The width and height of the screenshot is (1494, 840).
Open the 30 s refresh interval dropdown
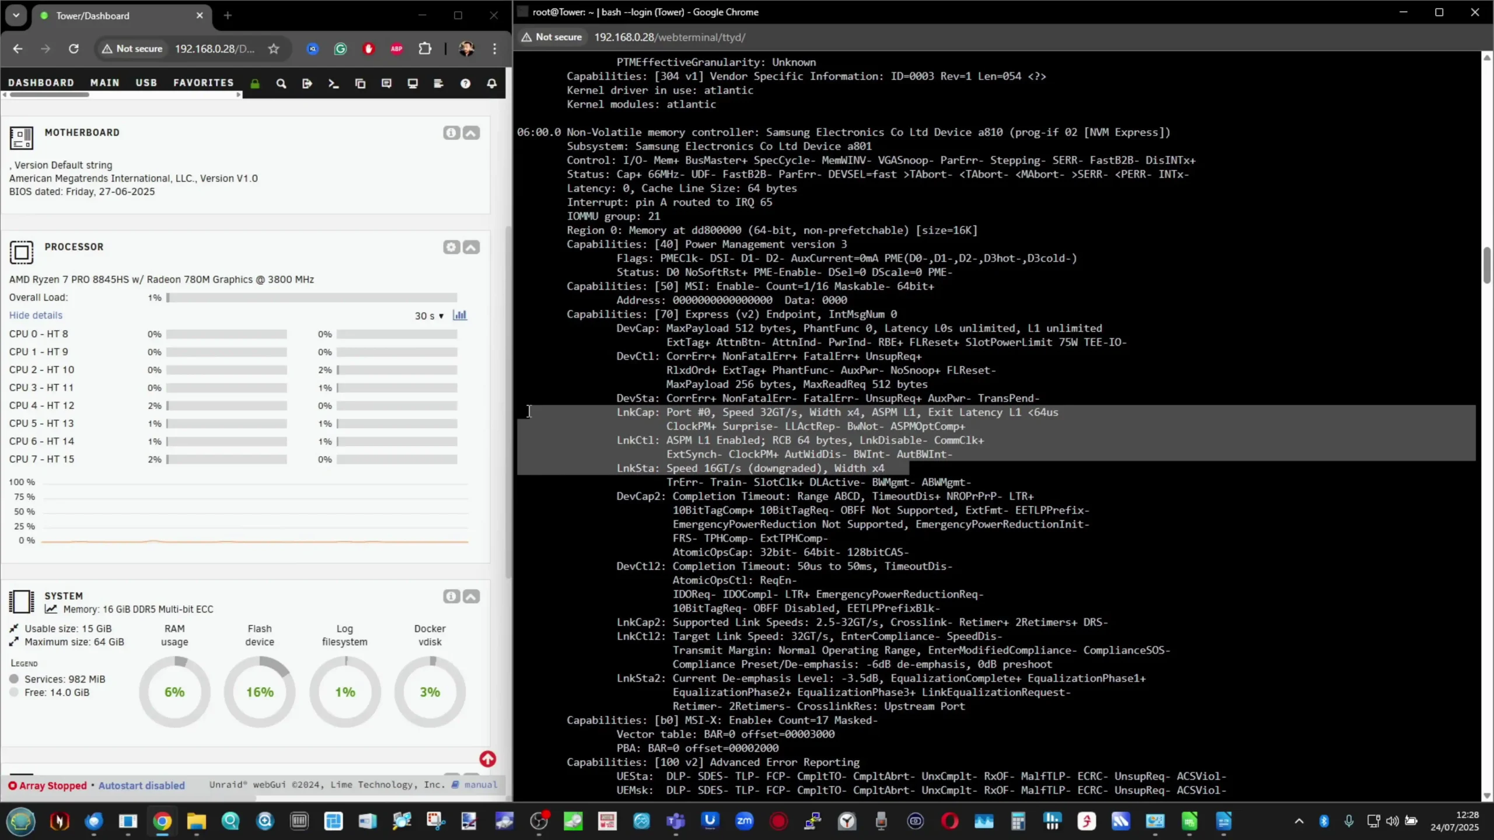[x=430, y=316]
